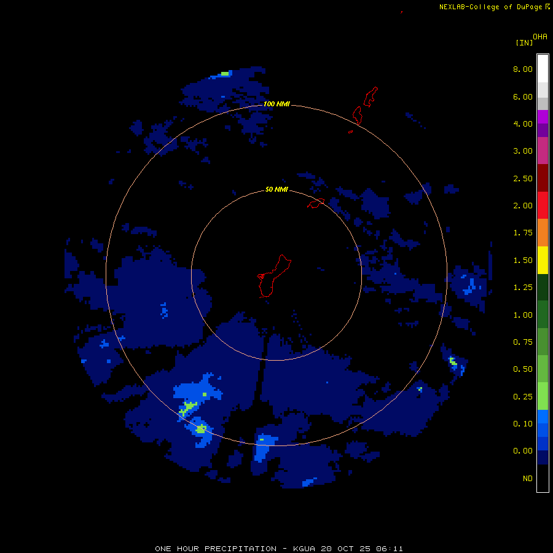Click the 1.50 legend value
Viewport: 553px width, 553px height.
point(523,261)
